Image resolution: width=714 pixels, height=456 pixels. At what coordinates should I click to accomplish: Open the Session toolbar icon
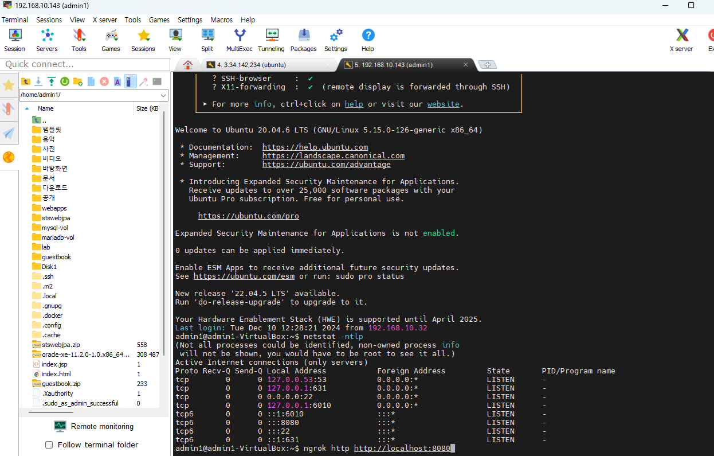pos(15,40)
